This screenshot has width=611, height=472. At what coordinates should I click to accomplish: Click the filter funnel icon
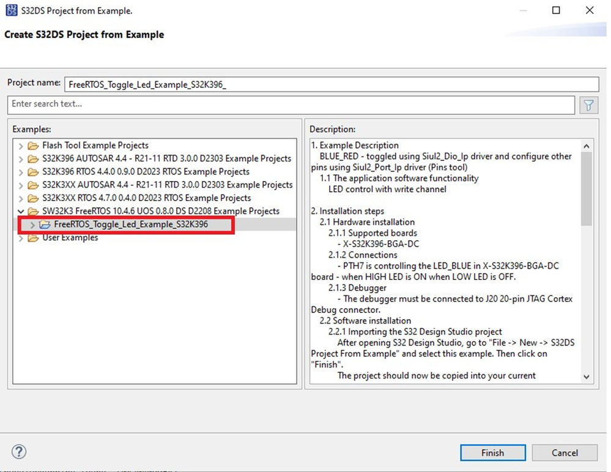pos(588,105)
